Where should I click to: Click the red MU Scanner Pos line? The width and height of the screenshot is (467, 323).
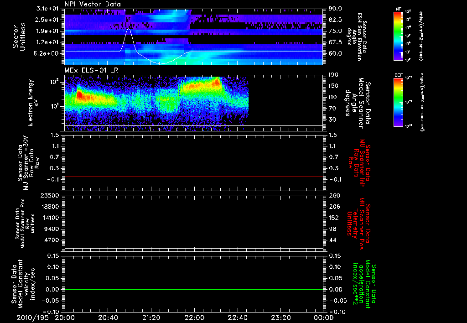pyautogui.click(x=194, y=232)
